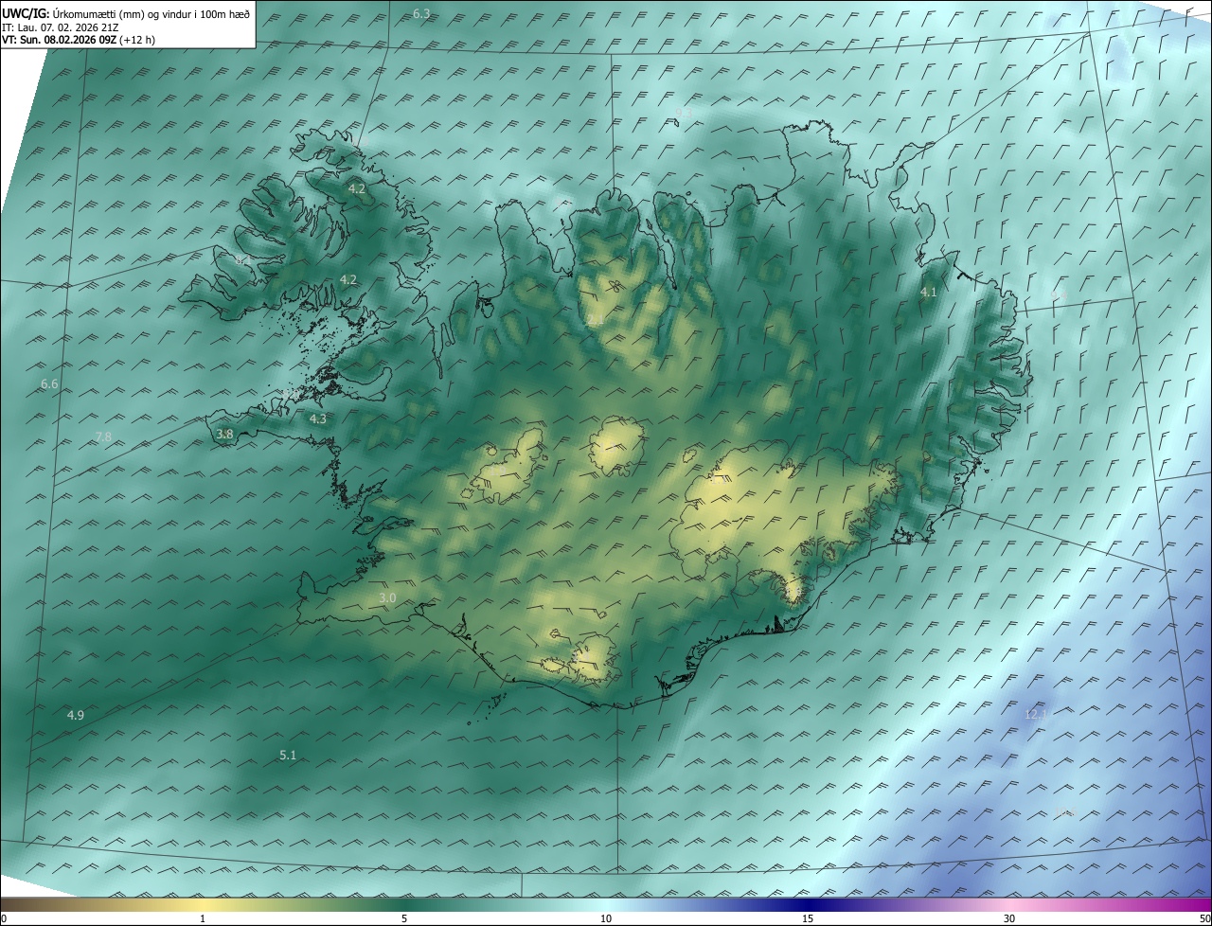Click the 12.1 precipitation value
Screen dimensions: 1212x926
[1036, 714]
